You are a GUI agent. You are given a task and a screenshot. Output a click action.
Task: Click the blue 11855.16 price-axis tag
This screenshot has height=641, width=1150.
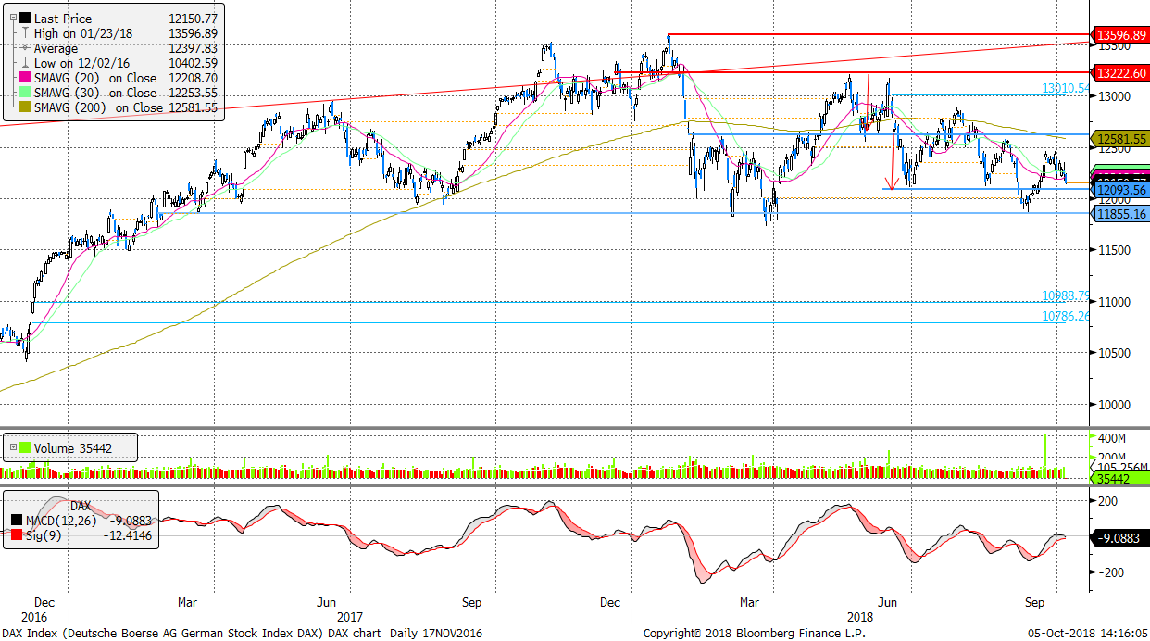pyautogui.click(x=1121, y=214)
